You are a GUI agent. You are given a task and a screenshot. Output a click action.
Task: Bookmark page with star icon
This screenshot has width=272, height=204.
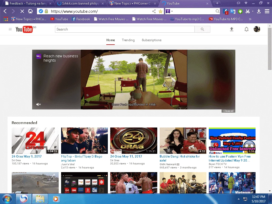(x=160, y=11)
